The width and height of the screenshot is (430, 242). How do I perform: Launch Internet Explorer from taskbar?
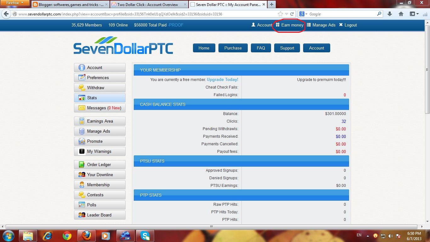coord(48,236)
